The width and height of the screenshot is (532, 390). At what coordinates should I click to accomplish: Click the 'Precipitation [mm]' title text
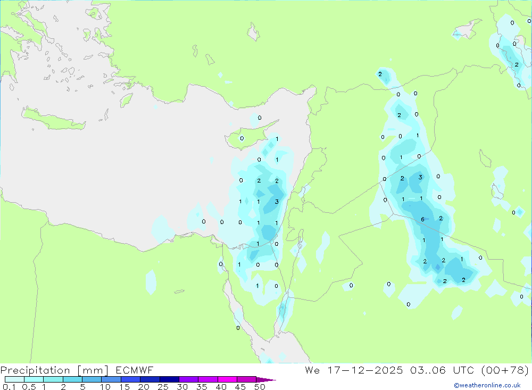coord(55,370)
